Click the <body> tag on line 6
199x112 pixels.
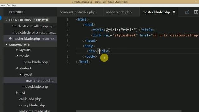pyautogui.click(x=89, y=46)
